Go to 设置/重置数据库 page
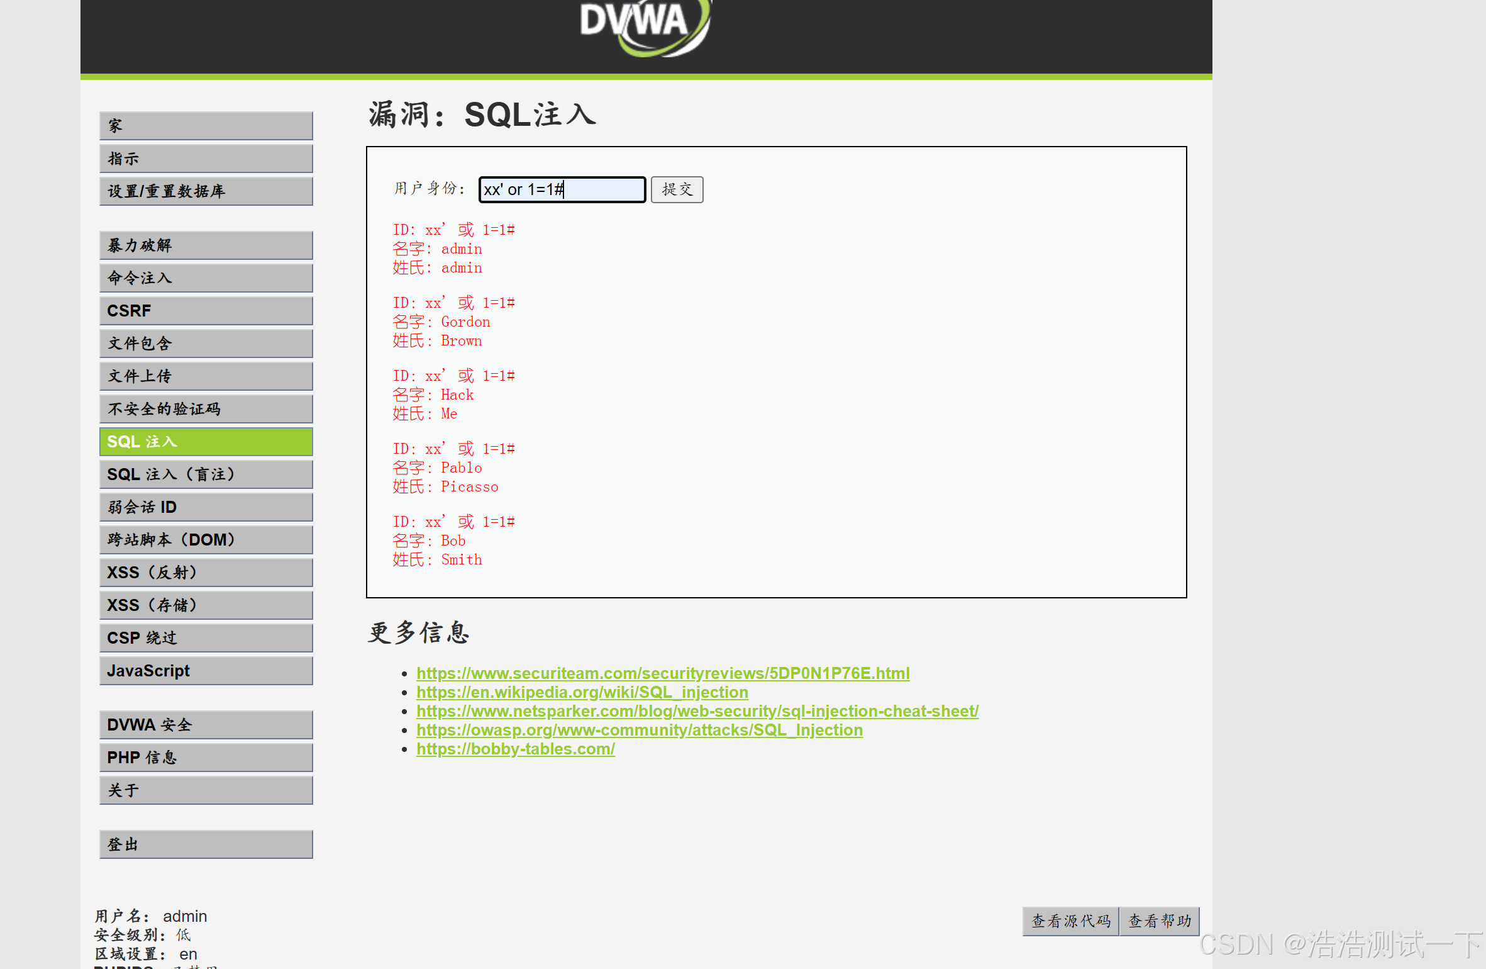The width and height of the screenshot is (1486, 969). pyautogui.click(x=206, y=191)
